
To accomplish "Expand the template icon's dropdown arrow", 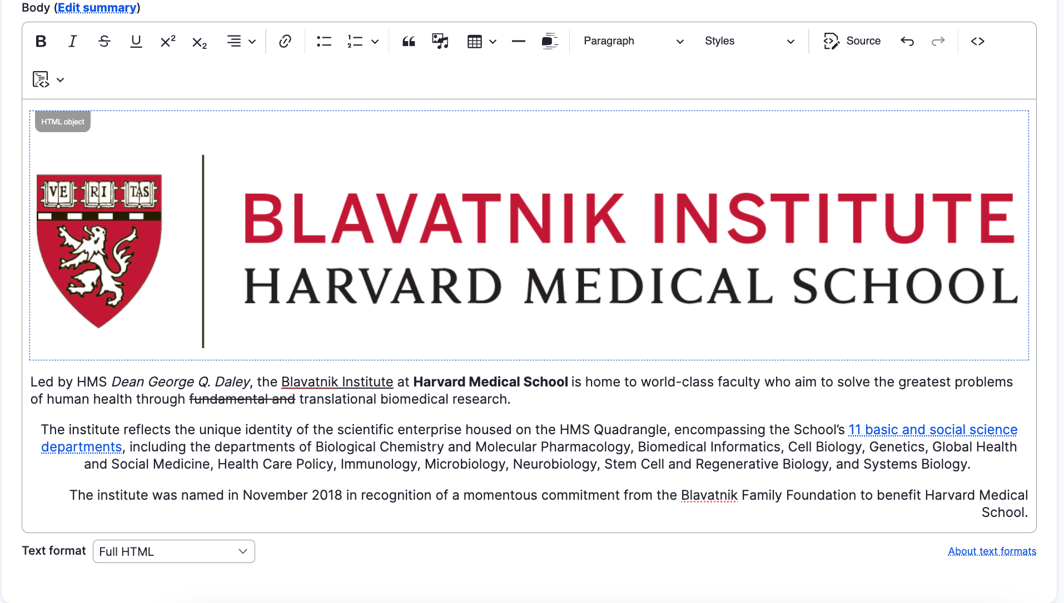I will click(61, 80).
